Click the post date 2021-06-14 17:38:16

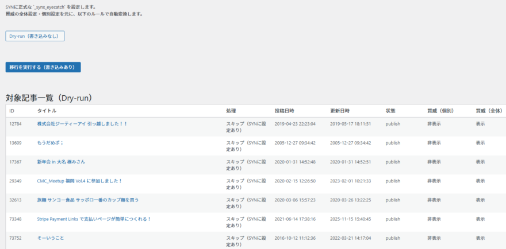[294, 219]
